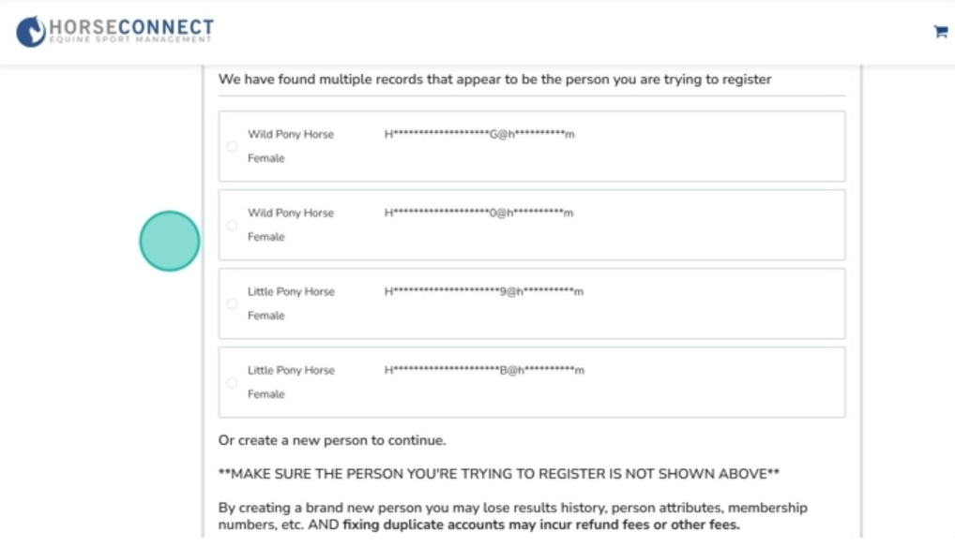955x546 pixels.
Task: Click masked email ending in B@h
Action: (x=484, y=371)
